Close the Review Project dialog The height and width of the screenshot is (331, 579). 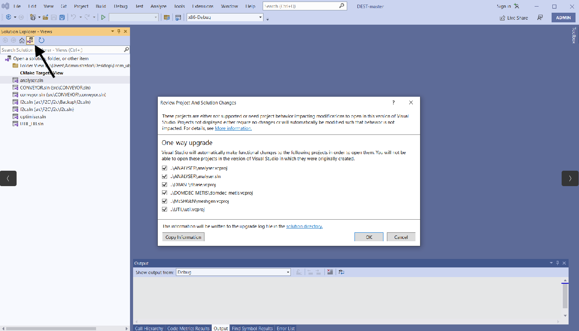411,102
